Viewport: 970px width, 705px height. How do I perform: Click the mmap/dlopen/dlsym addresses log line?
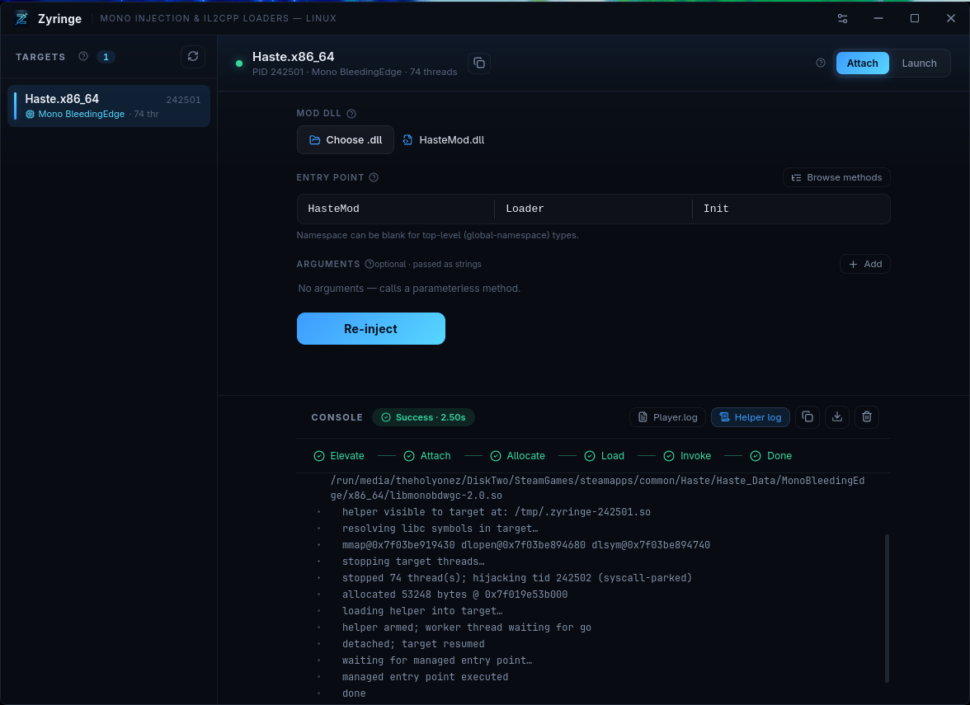pyautogui.click(x=526, y=545)
